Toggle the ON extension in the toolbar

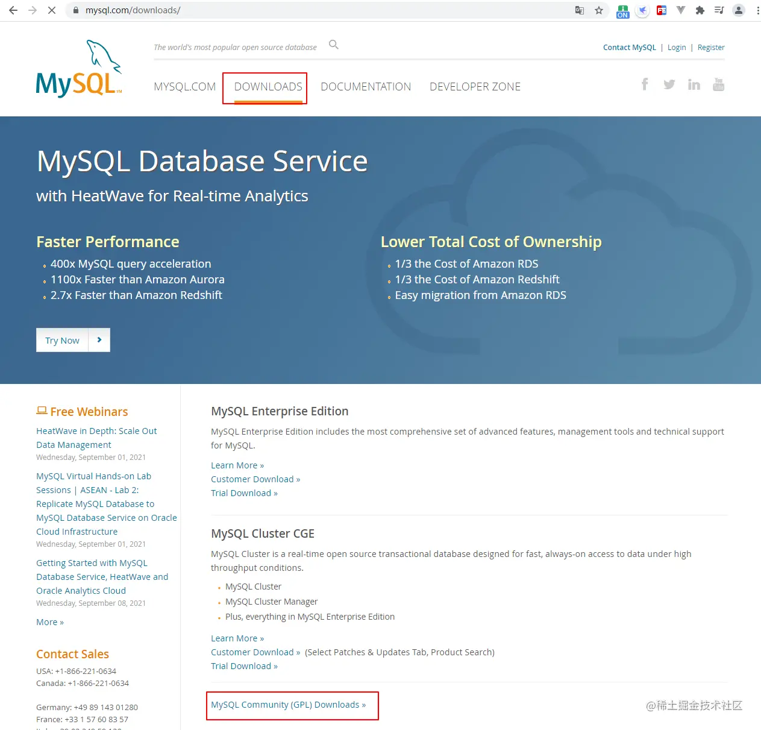coord(622,10)
